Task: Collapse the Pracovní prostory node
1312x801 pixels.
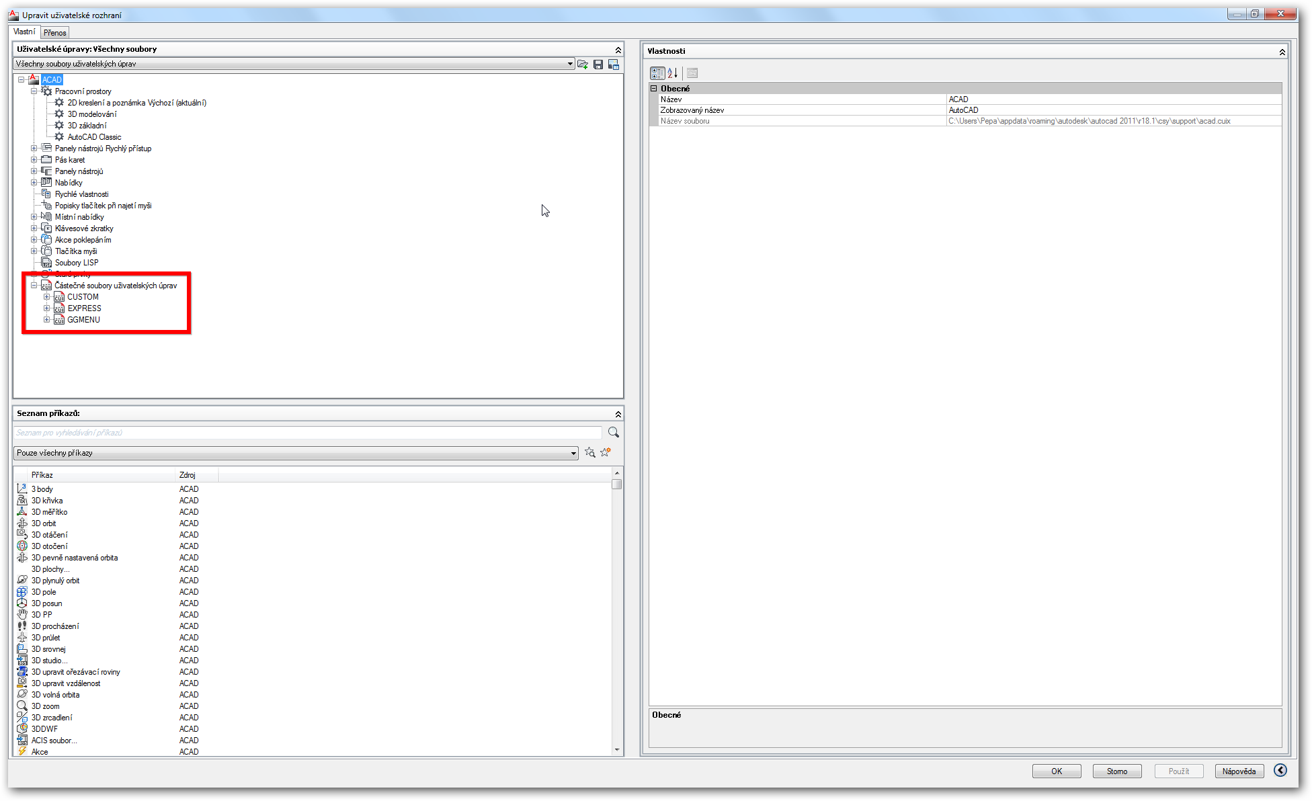Action: [34, 91]
